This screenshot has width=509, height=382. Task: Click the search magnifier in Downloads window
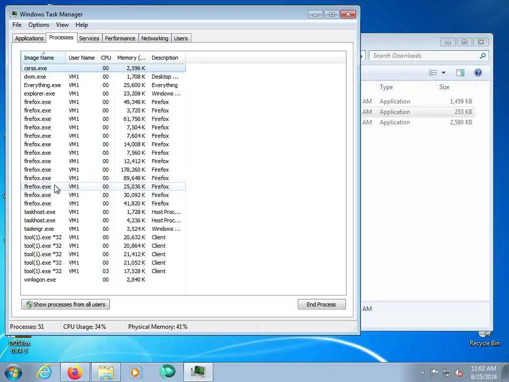tap(483, 56)
